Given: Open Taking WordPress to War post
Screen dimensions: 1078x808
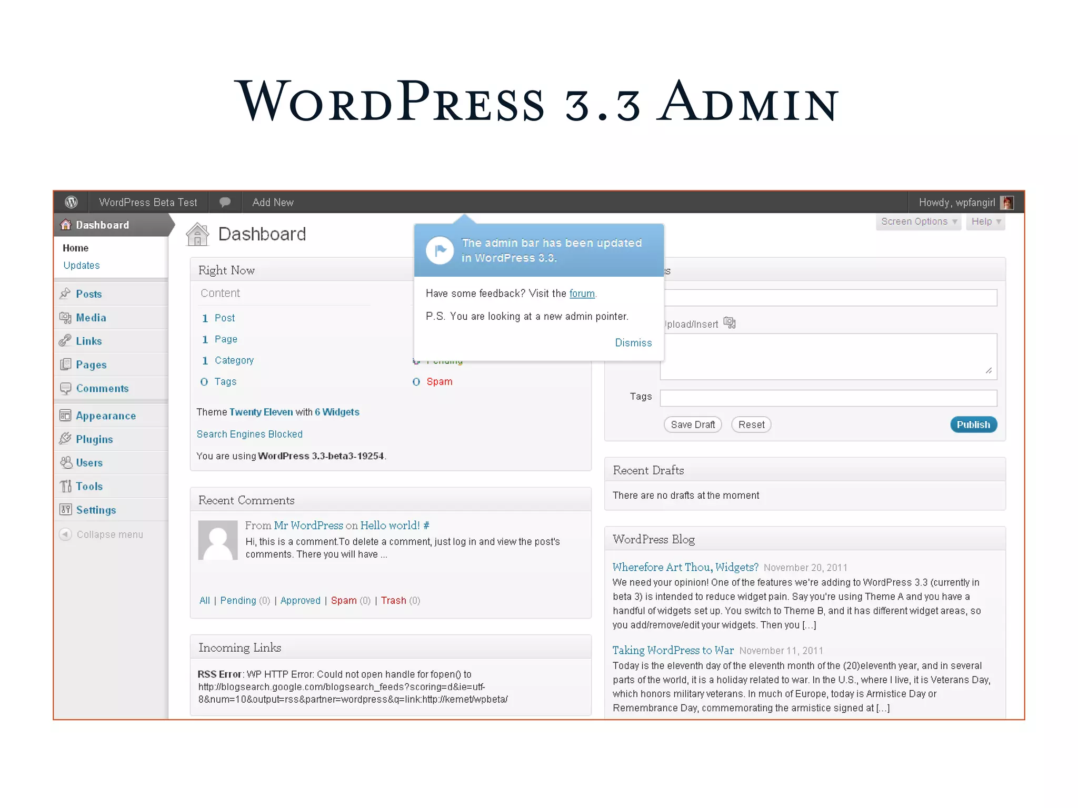Looking at the screenshot, I should tap(673, 650).
